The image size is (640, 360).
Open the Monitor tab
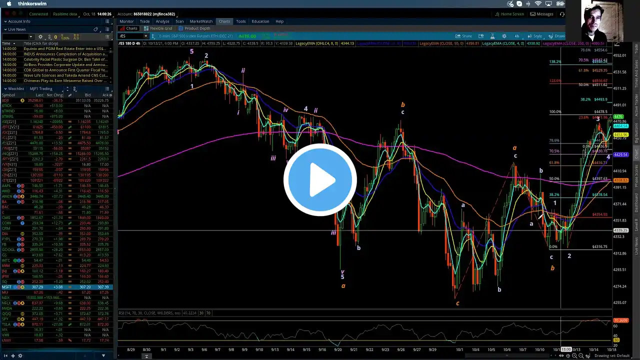point(126,21)
